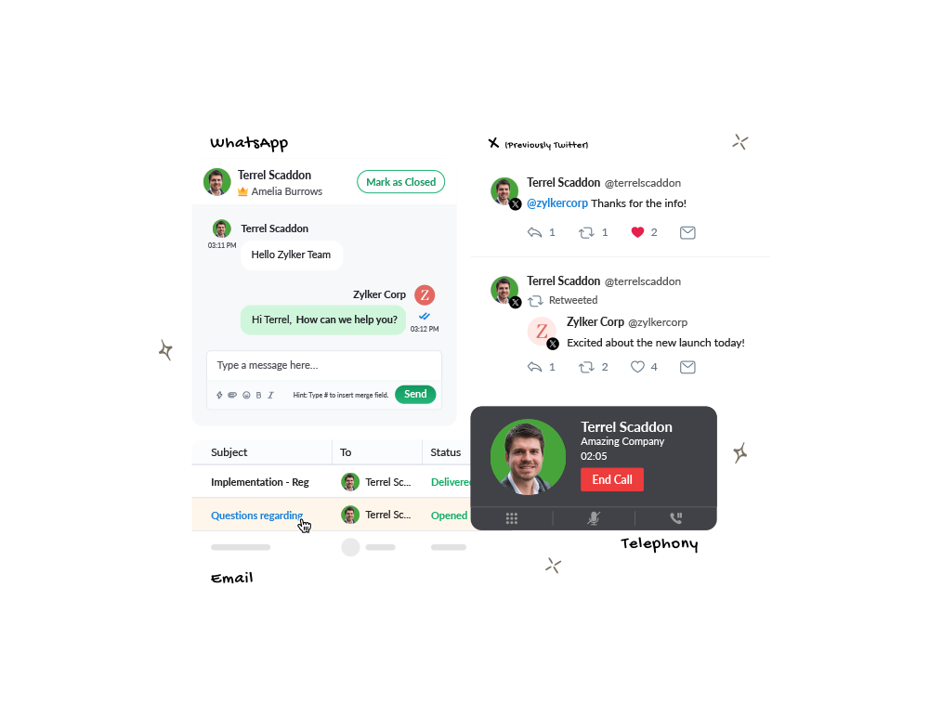
Task: Select Implementation - Reg email row
Action: (x=332, y=482)
